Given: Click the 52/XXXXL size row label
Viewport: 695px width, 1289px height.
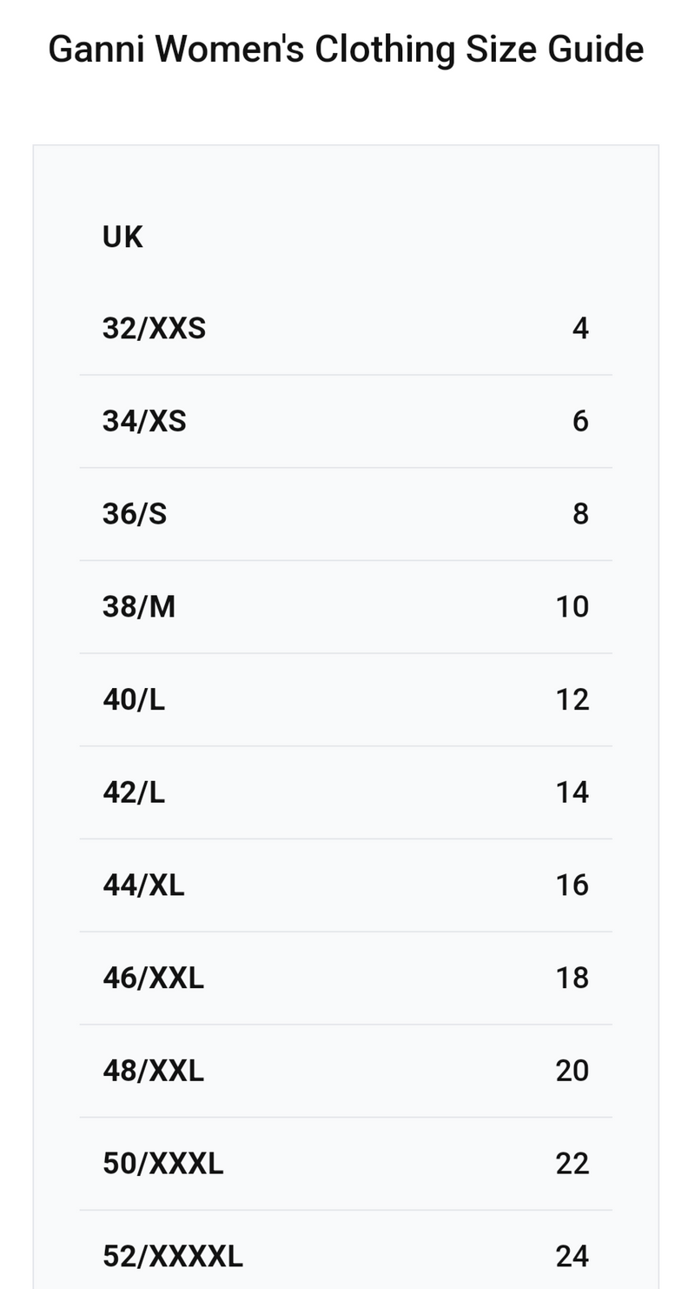Looking at the screenshot, I should [173, 1257].
